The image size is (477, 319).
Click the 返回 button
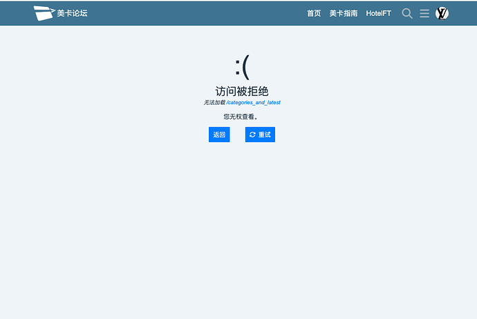219,135
